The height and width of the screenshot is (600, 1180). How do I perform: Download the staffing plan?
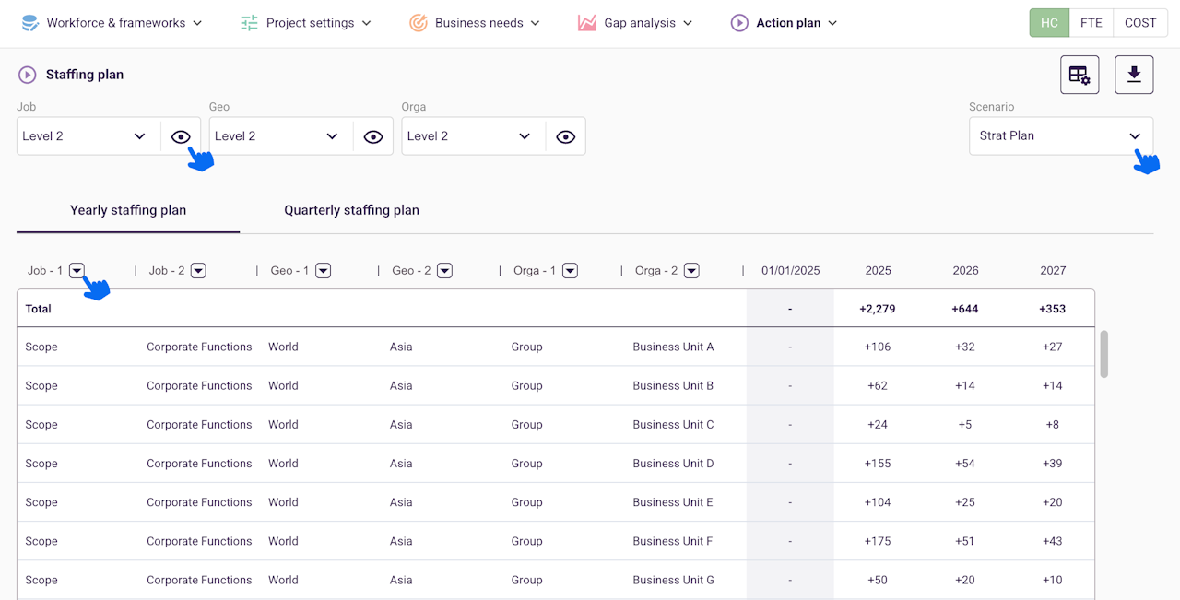[x=1134, y=75]
